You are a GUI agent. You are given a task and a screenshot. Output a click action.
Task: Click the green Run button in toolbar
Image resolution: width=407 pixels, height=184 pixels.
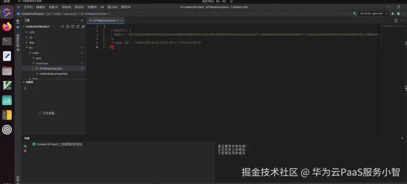(x=393, y=14)
